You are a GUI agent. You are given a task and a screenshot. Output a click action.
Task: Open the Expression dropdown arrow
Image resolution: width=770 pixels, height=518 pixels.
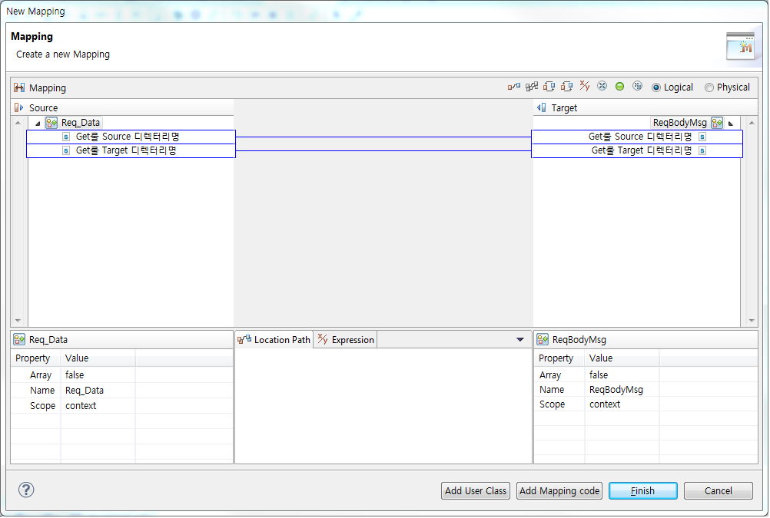coord(519,339)
